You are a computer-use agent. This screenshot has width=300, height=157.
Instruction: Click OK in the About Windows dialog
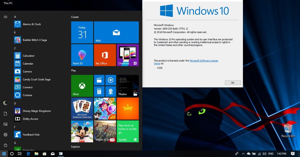(232, 82)
